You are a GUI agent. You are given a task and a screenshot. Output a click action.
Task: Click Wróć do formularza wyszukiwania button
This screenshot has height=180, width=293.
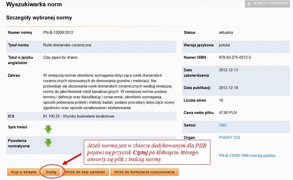(146, 171)
